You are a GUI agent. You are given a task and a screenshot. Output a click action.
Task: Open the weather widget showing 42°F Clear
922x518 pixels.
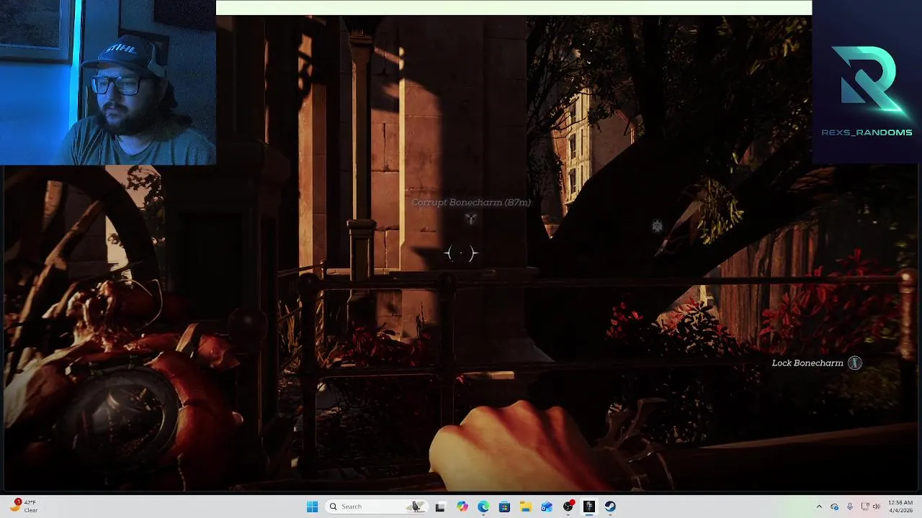pos(23,506)
